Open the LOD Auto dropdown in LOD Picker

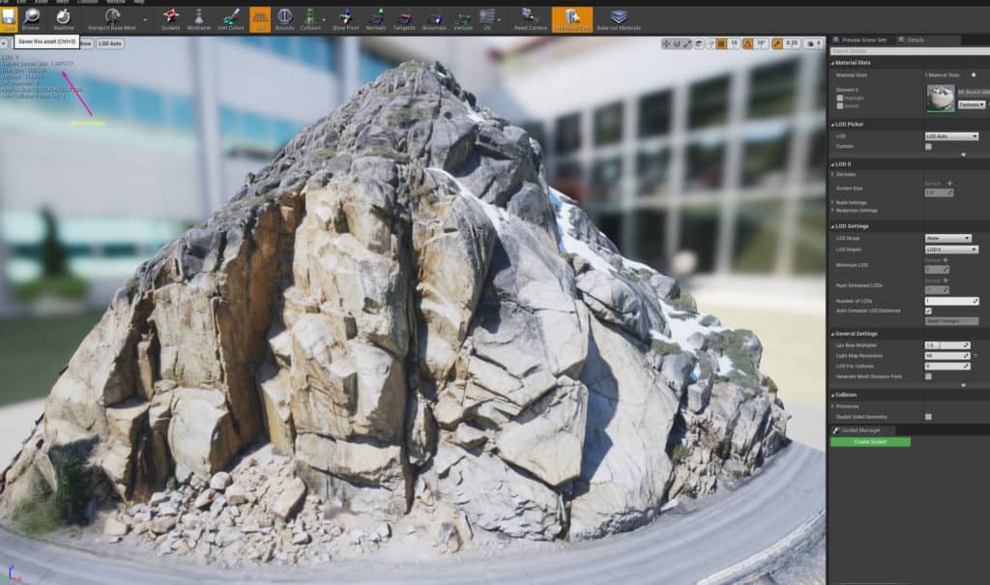[951, 136]
